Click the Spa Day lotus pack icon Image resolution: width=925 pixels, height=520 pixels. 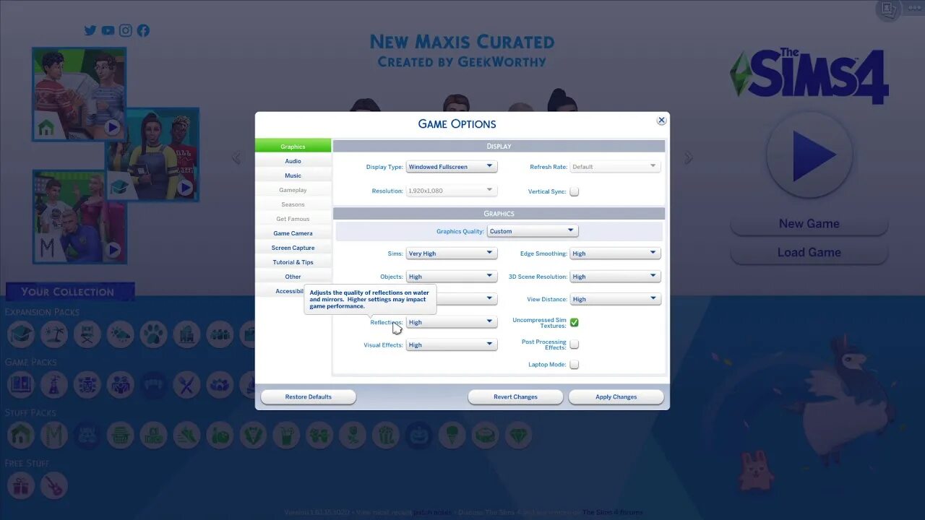[x=220, y=385]
